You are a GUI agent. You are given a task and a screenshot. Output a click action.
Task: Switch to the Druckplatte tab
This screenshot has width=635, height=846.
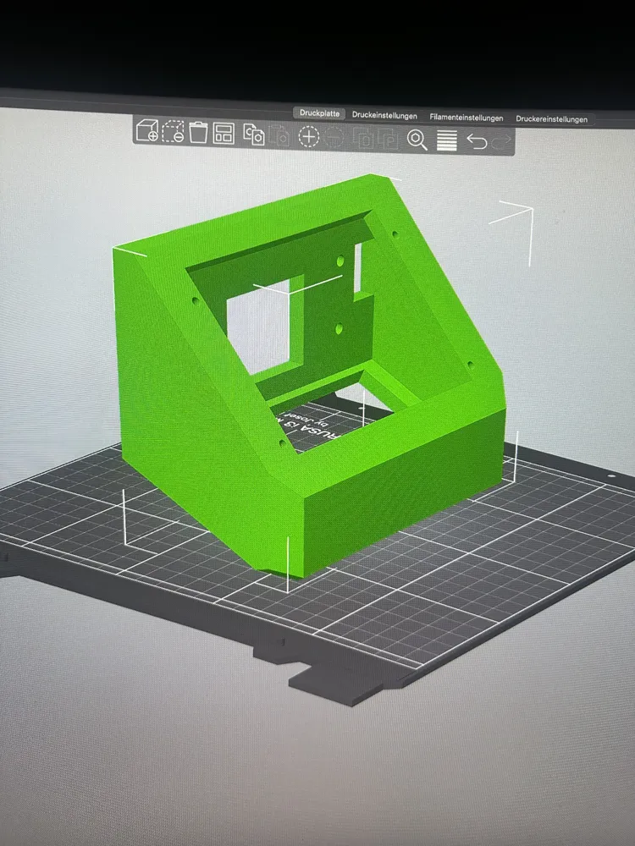320,113
